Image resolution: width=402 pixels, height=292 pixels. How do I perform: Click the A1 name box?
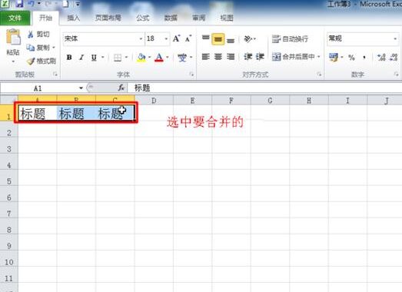(x=38, y=88)
